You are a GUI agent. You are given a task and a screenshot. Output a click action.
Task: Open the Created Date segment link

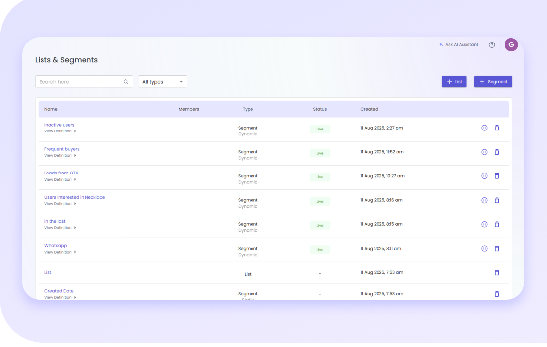tap(59, 291)
